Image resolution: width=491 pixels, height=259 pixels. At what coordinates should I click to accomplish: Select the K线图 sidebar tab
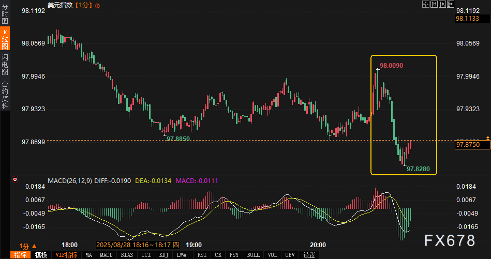coord(5,39)
